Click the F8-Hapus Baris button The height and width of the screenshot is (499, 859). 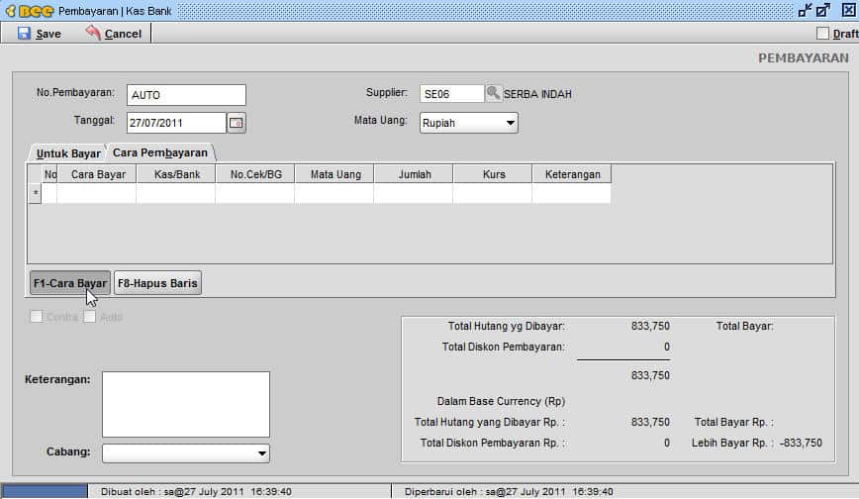pyautogui.click(x=157, y=283)
